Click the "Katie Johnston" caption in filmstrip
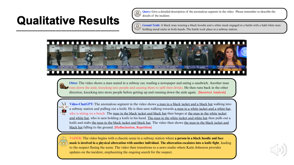 point(226,66)
